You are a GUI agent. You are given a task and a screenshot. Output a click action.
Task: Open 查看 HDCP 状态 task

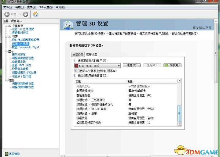[x=22, y=65]
